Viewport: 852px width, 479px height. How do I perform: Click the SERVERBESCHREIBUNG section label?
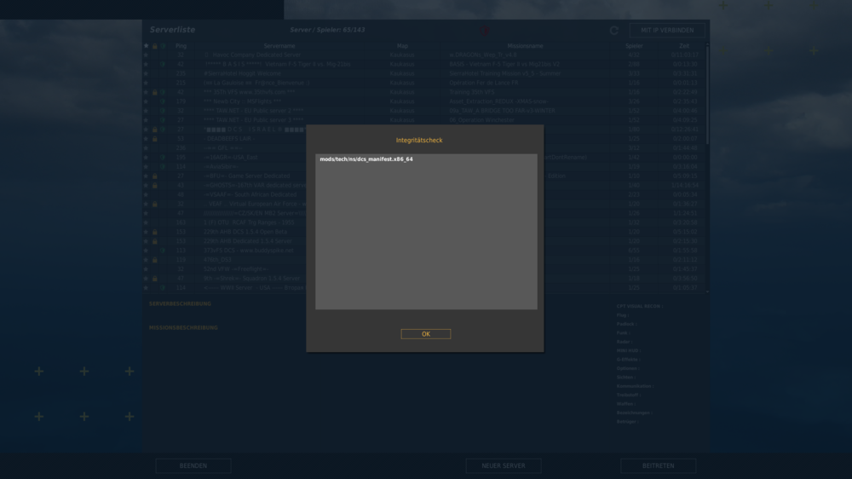(180, 304)
